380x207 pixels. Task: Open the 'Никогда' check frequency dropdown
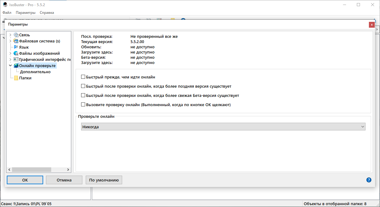click(223, 127)
